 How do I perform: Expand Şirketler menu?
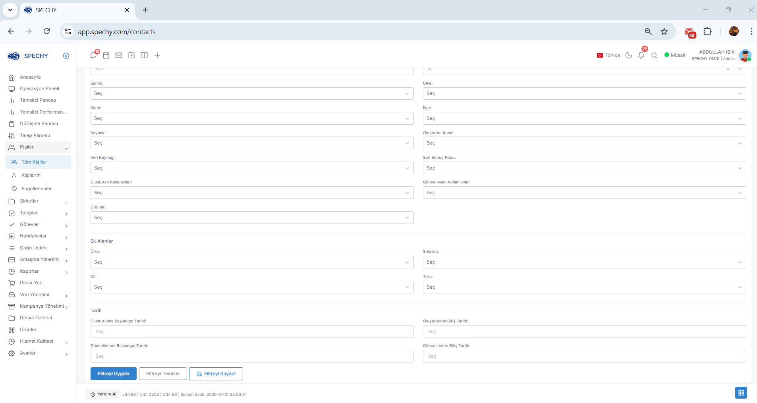pos(38,201)
